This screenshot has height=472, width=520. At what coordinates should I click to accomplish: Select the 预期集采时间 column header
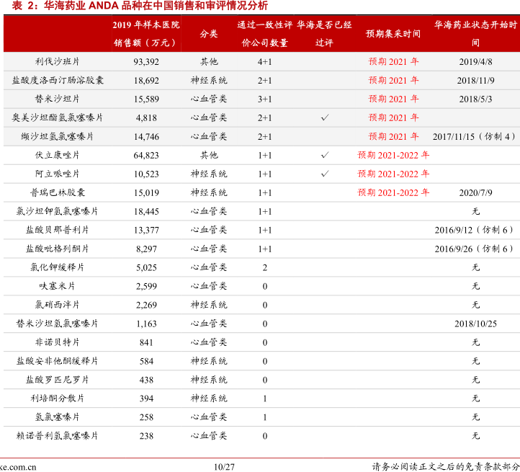pos(393,34)
